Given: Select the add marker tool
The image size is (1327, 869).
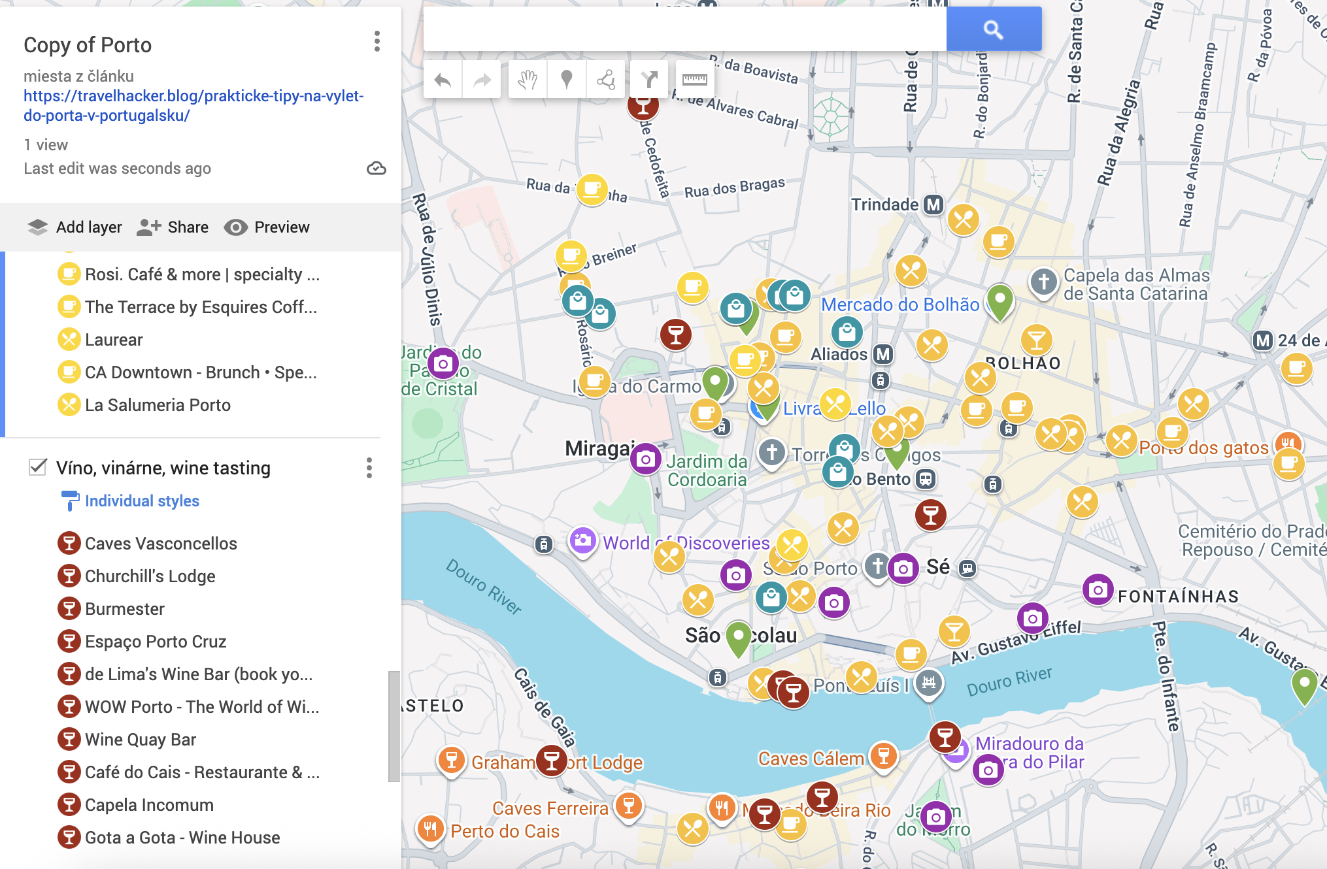Looking at the screenshot, I should [x=567, y=80].
